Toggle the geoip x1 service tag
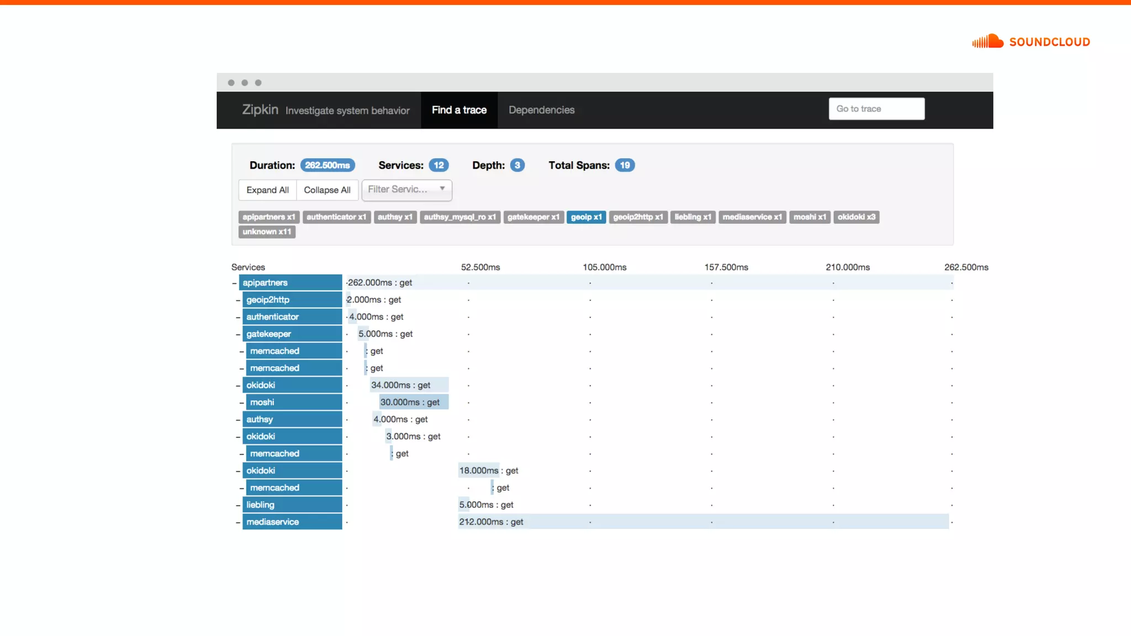Image resolution: width=1131 pixels, height=636 pixels. [586, 217]
